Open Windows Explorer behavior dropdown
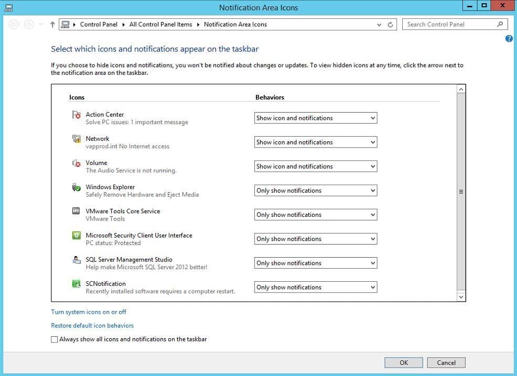517x376 pixels. (x=316, y=190)
